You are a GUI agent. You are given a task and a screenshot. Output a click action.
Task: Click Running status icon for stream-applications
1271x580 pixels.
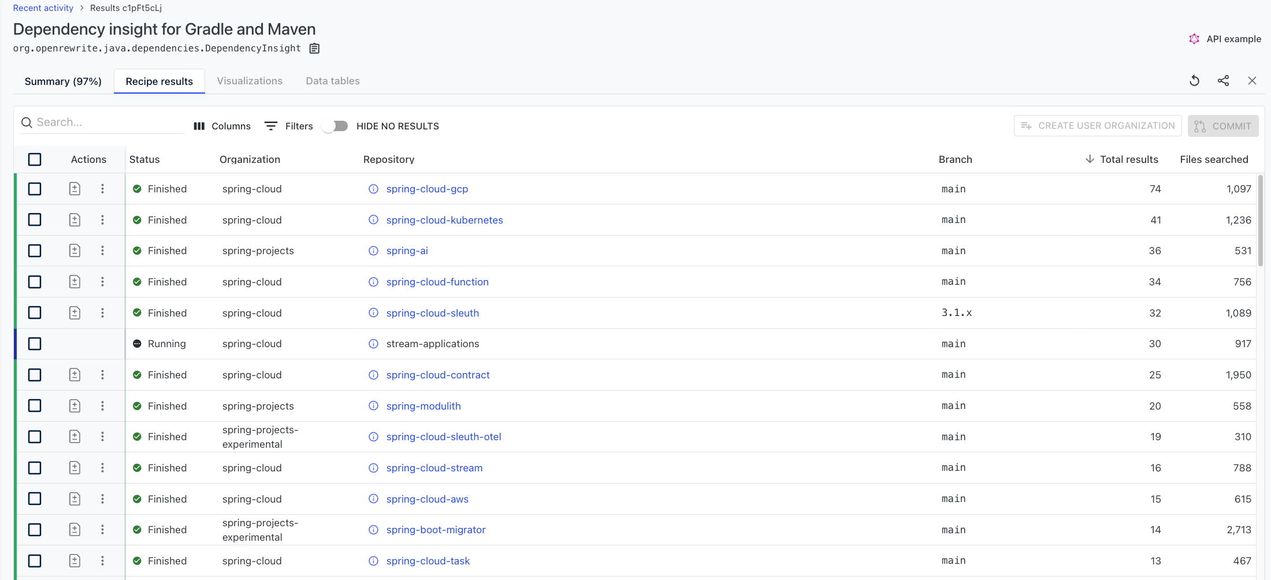(x=137, y=344)
